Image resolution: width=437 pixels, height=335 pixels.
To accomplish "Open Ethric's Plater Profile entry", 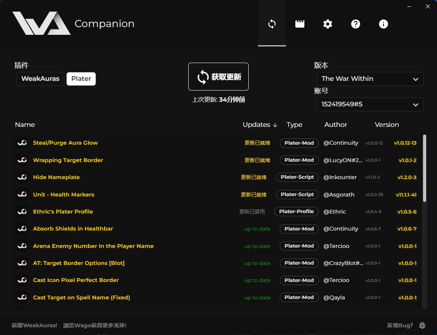I will coord(63,212).
